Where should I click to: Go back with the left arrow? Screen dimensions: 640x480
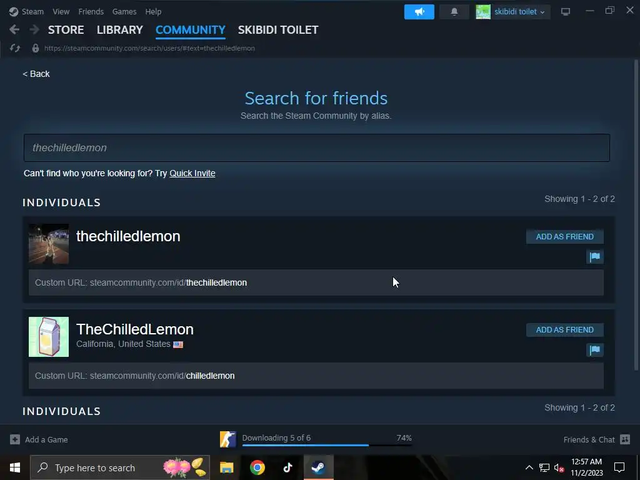pyautogui.click(x=14, y=29)
